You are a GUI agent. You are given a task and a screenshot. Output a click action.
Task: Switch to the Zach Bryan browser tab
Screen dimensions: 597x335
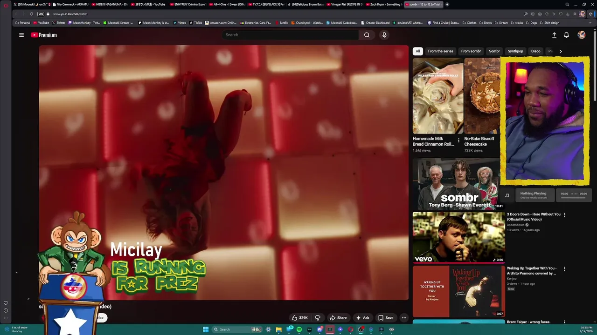pyautogui.click(x=383, y=4)
